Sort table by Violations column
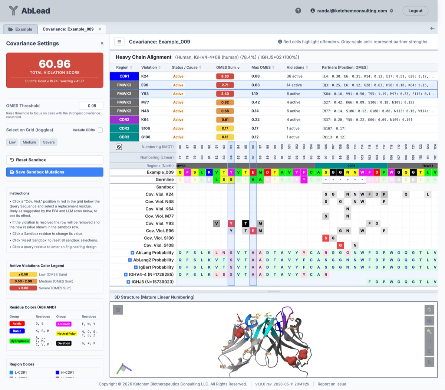This screenshot has width=445, height=390. click(x=297, y=68)
